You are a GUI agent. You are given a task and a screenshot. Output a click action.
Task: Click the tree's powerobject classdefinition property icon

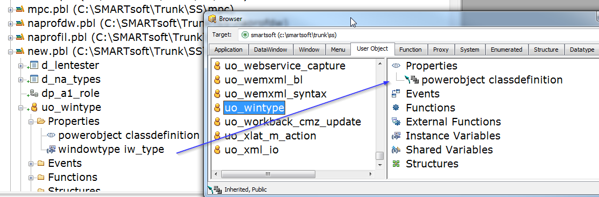pyautogui.click(x=51, y=136)
